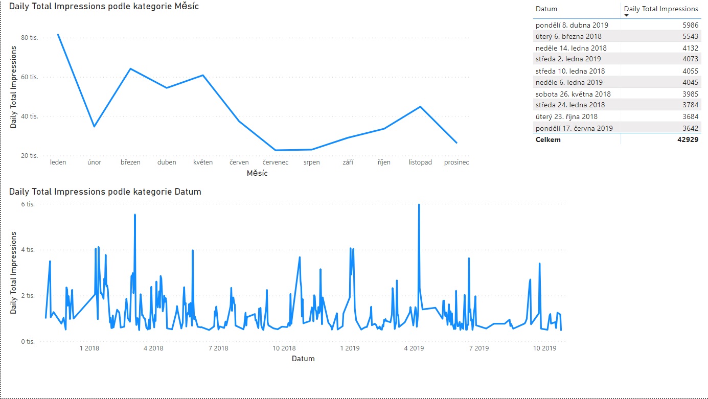Click the 1 2018 date axis label
708x399 pixels.
tap(89, 348)
